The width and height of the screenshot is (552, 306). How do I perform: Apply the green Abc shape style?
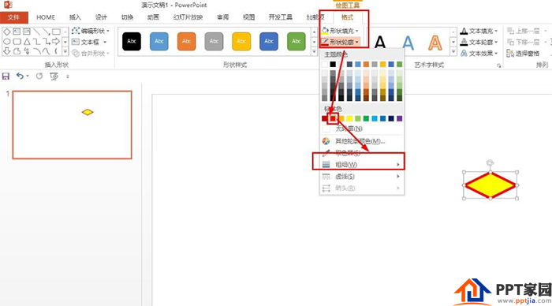pyautogui.click(x=297, y=41)
